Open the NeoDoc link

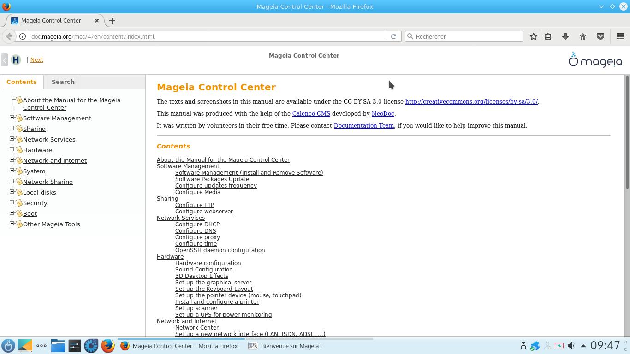[x=383, y=113]
